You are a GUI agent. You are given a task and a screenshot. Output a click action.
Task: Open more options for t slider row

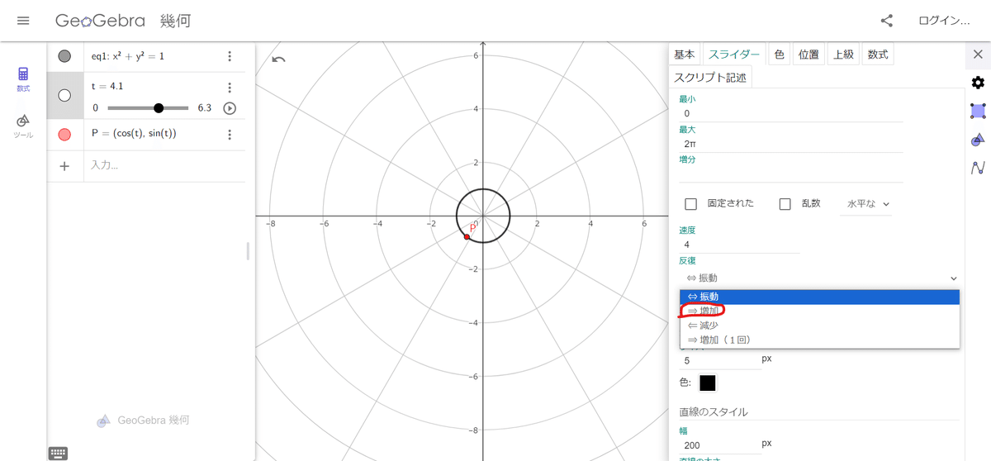(230, 87)
